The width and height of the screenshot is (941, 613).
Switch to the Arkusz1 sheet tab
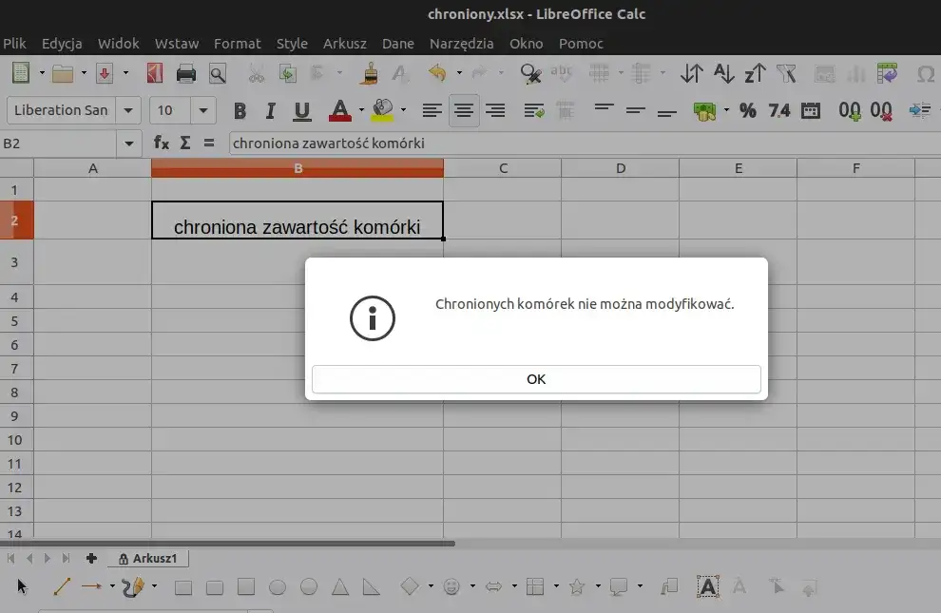(156, 558)
